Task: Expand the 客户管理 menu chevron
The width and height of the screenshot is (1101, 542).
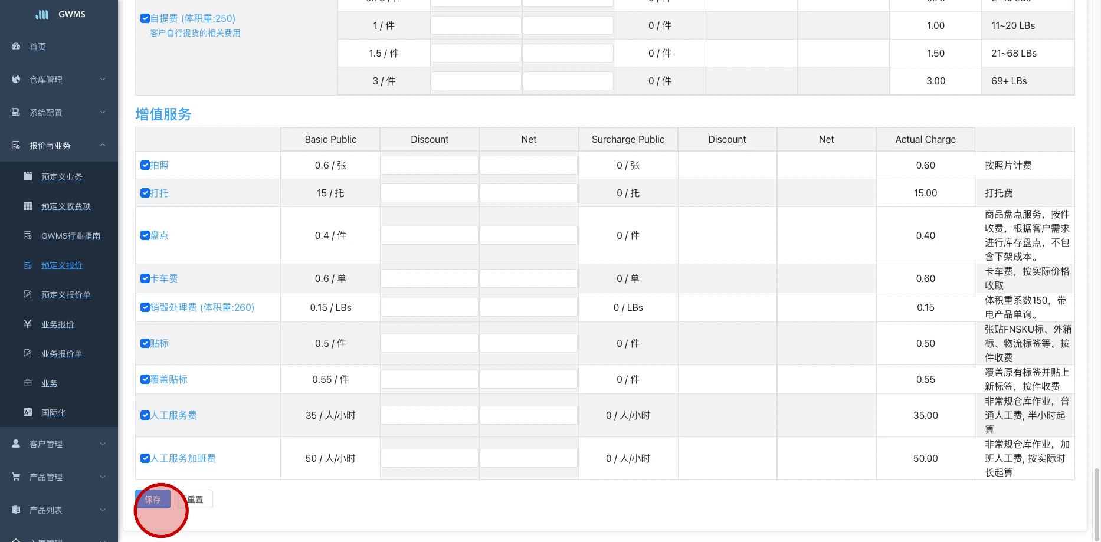Action: [103, 444]
